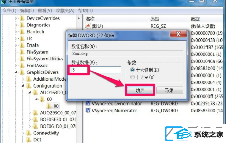
Task: Select the 十进制(D) decimal radio button
Action: coord(132,77)
